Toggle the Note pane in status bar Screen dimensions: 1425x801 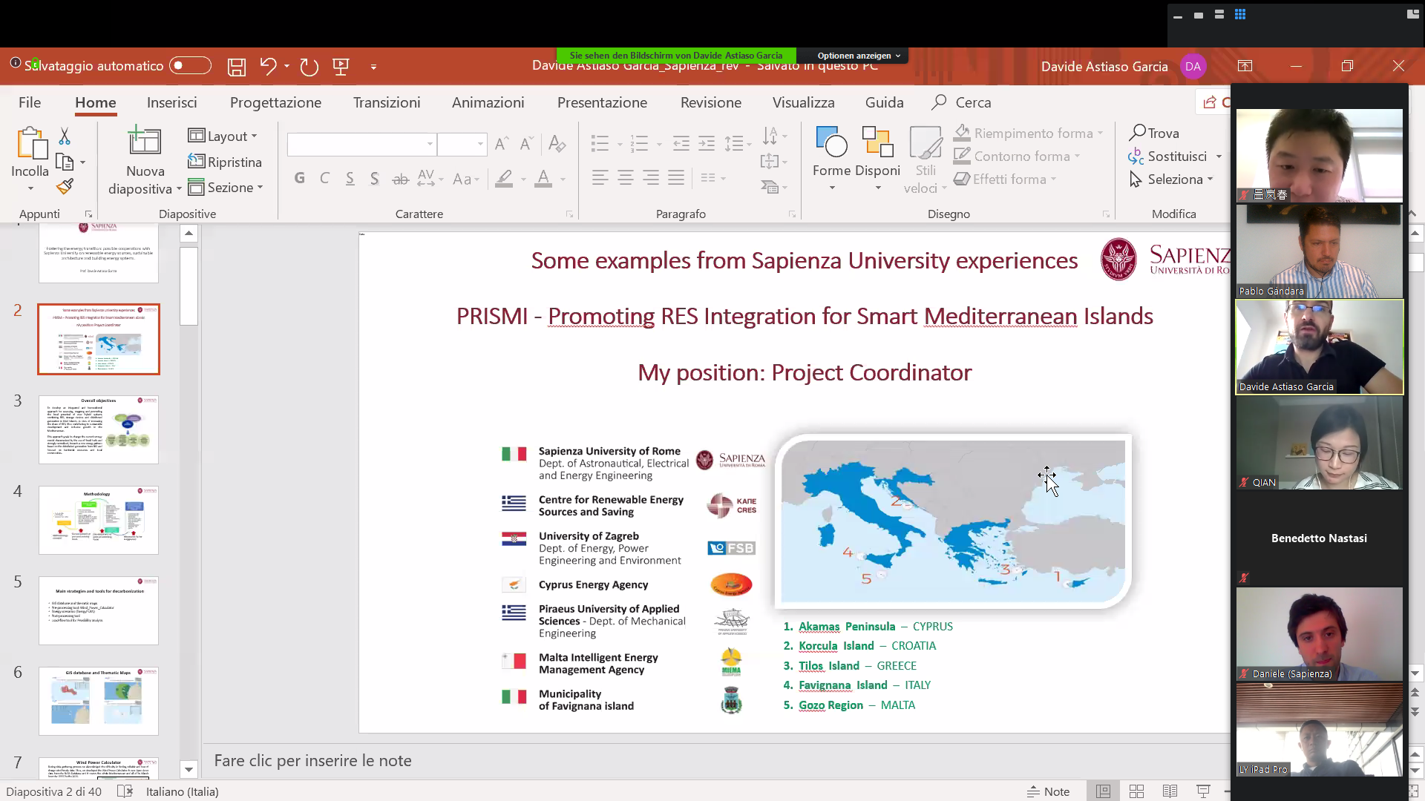(x=1048, y=791)
